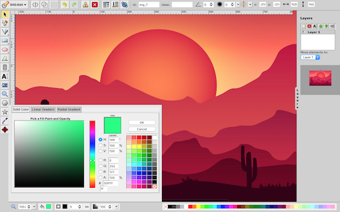Clone the selected element with stamp icon

pos(85,4)
